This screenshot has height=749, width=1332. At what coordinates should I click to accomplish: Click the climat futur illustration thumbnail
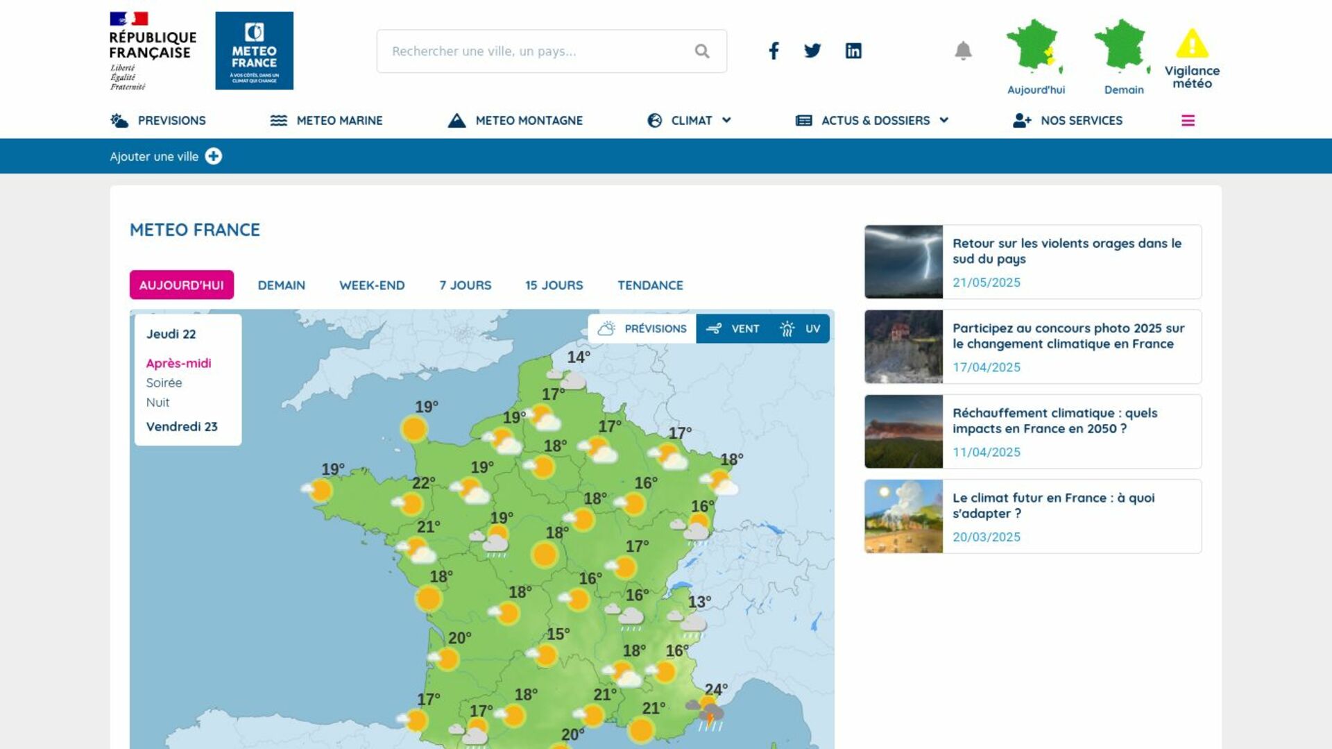coord(903,516)
